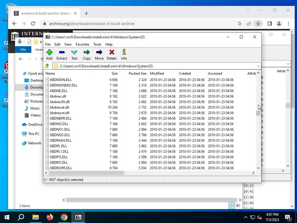Select OneDrive in Explorer sidebar
The image size is (297, 223).
(x=32, y=124)
